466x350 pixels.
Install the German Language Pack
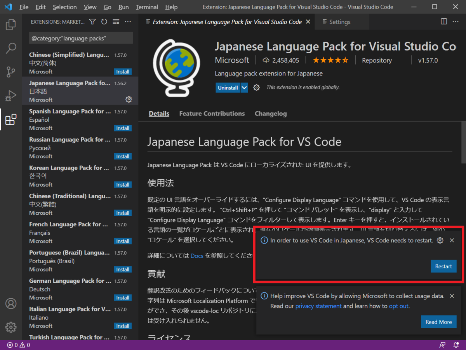(x=123, y=298)
